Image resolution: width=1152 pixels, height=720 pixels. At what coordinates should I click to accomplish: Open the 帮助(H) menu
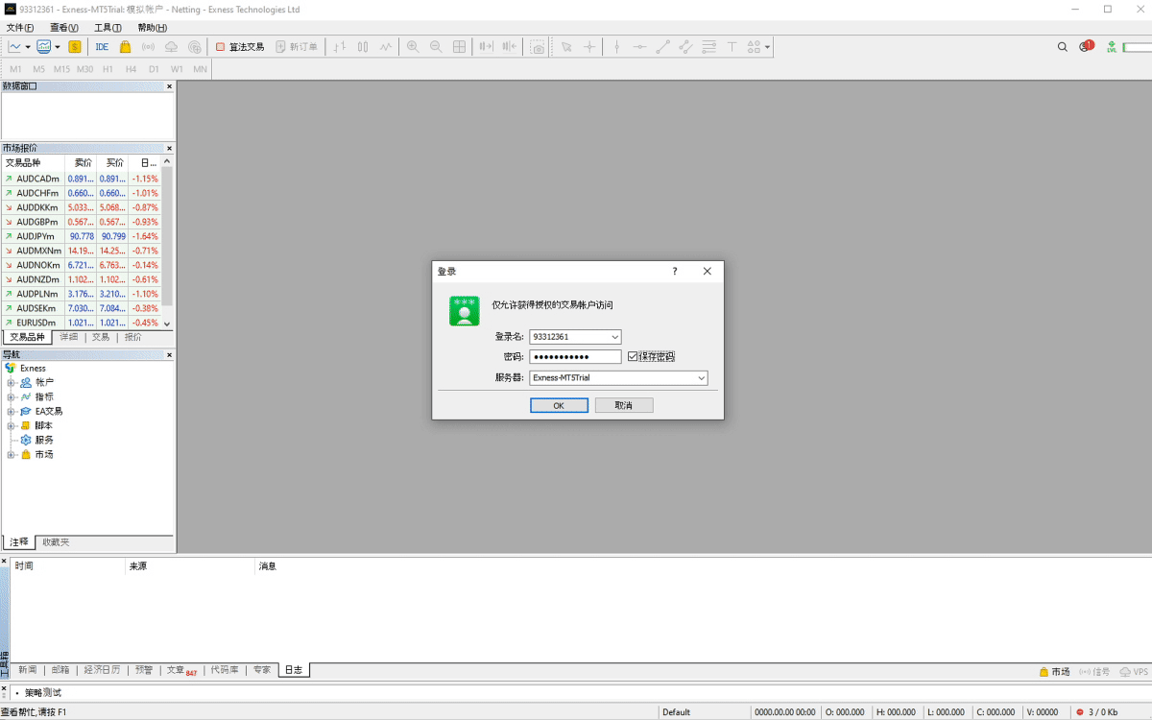152,28
